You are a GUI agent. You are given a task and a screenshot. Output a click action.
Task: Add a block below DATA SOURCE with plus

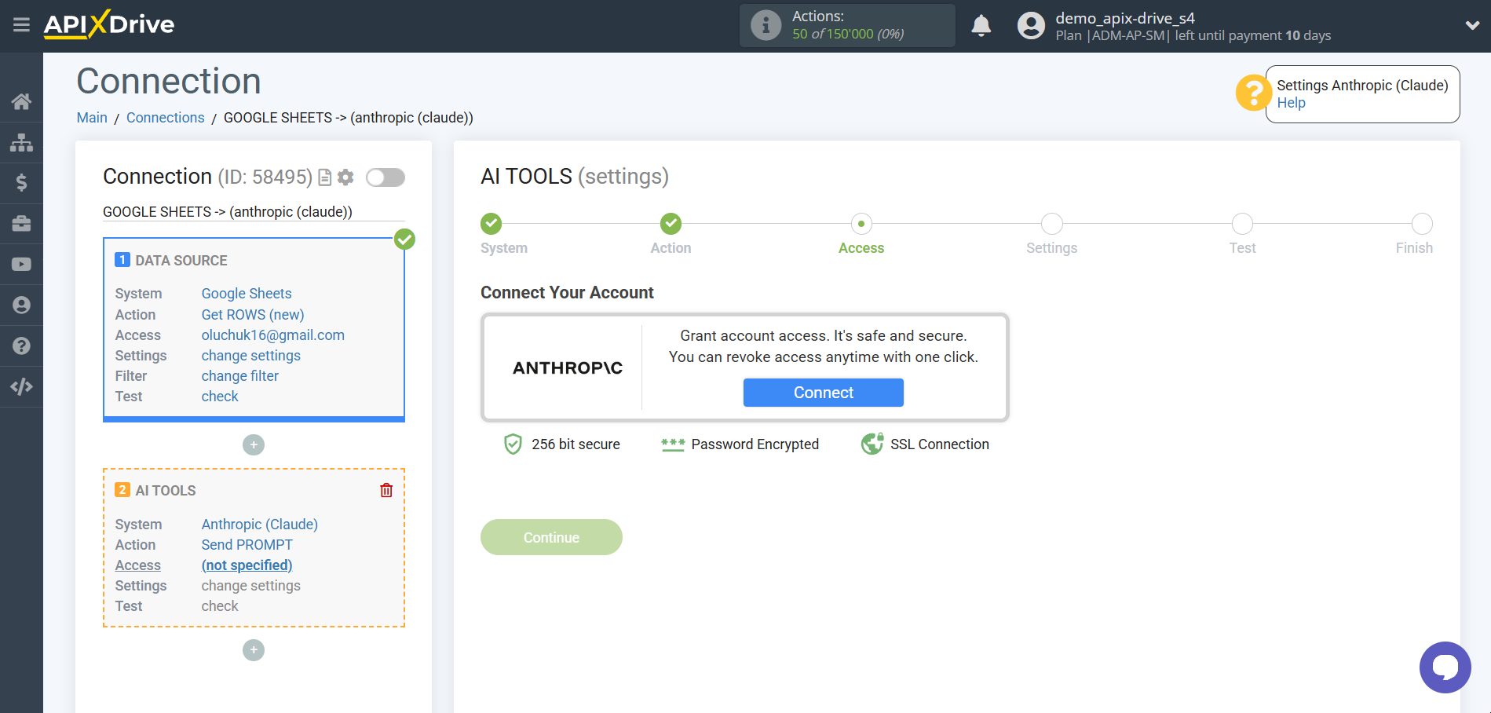254,445
